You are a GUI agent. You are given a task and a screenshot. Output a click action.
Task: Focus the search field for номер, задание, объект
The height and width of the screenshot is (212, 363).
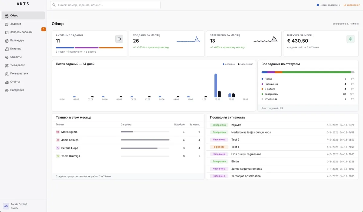coord(105,5)
